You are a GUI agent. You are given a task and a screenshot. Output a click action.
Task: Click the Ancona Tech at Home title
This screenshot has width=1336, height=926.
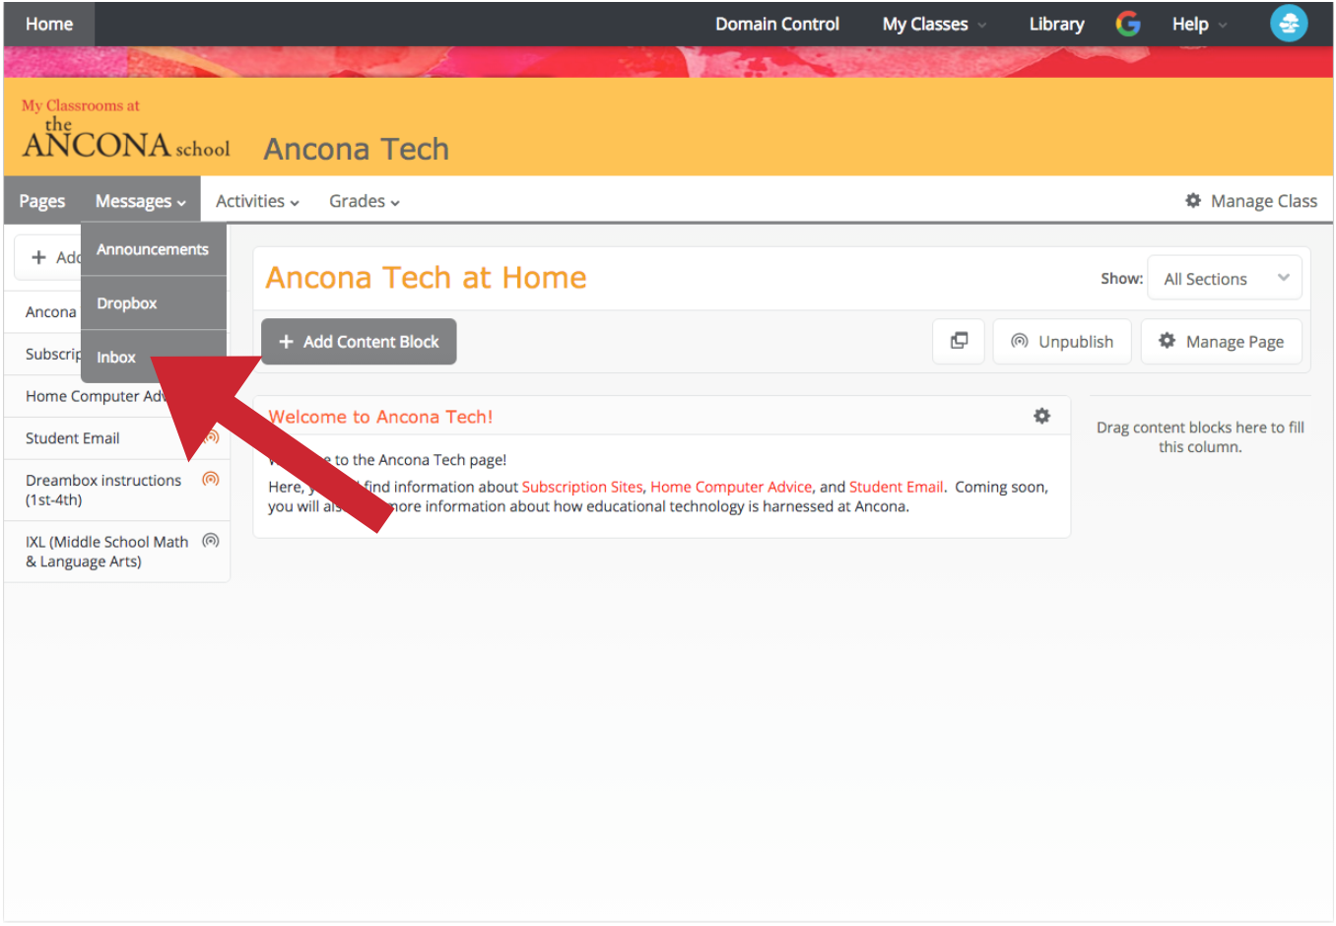[426, 278]
